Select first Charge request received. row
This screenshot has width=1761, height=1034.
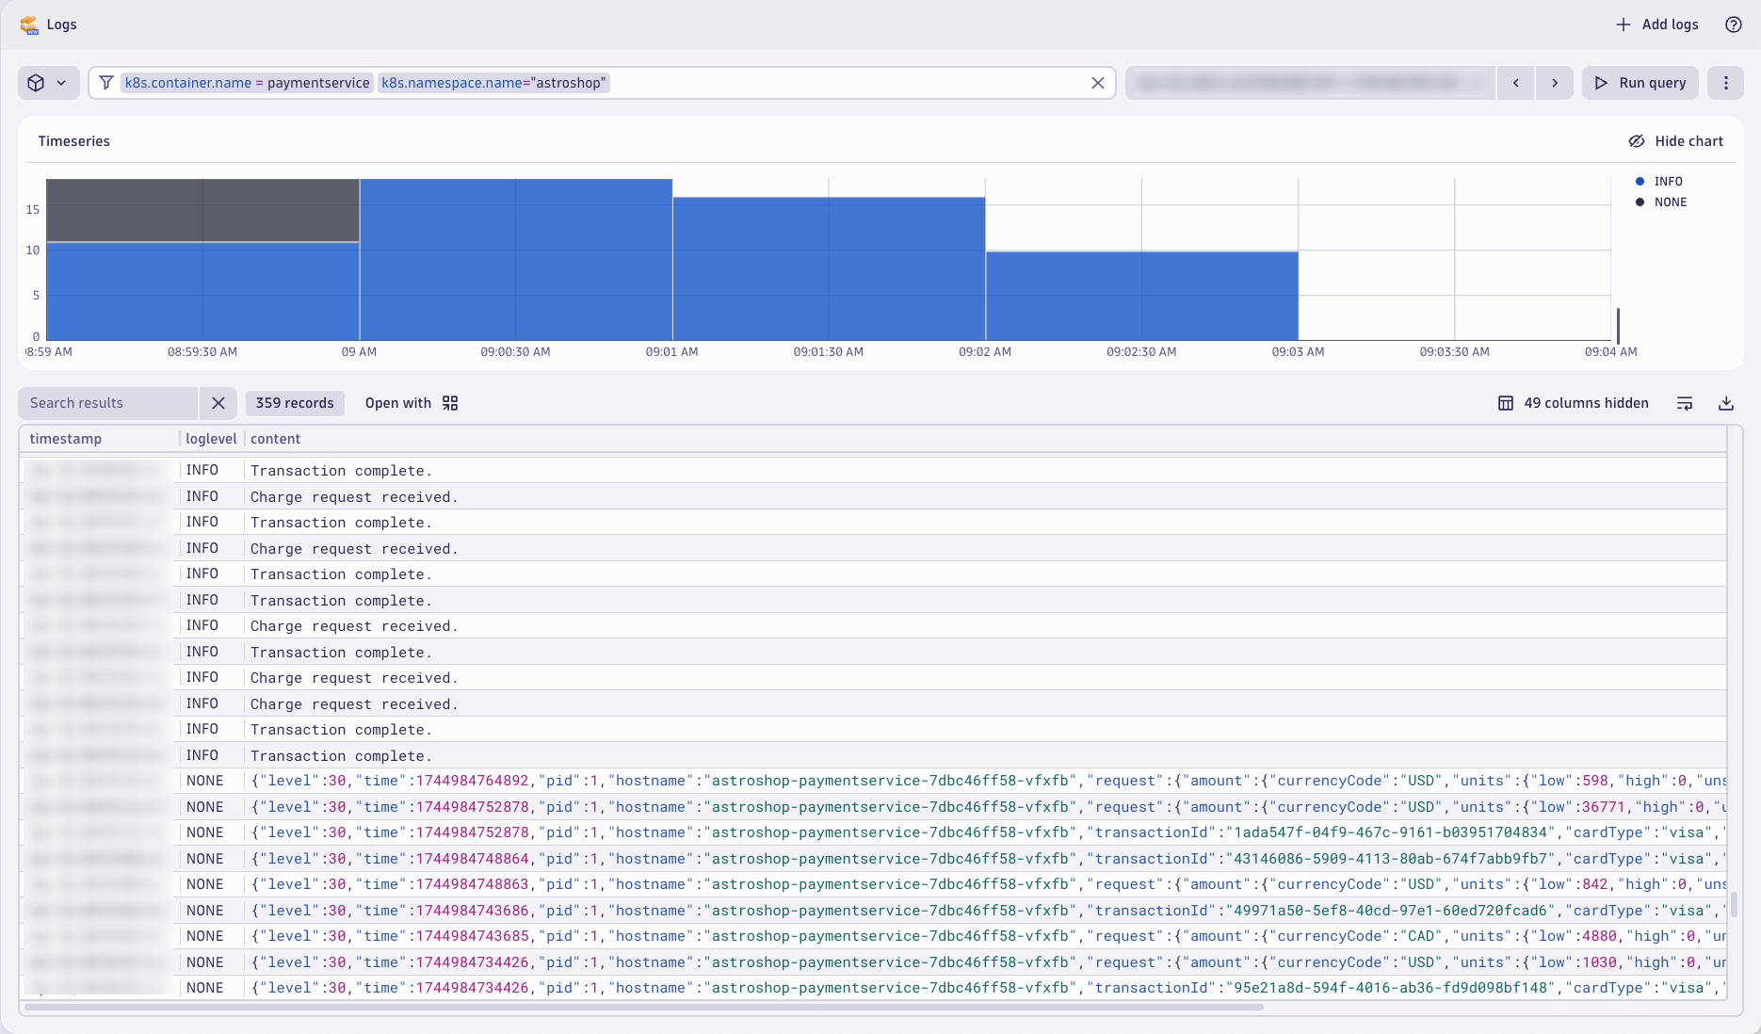point(873,496)
